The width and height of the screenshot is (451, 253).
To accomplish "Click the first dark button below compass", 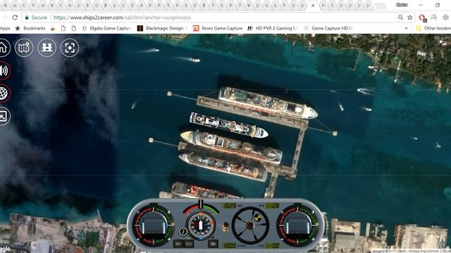I will click(178, 244).
